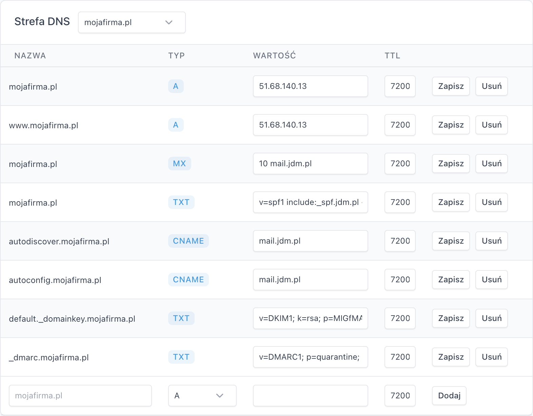
Task: Click the TTL field in the new record row
Action: coord(400,396)
